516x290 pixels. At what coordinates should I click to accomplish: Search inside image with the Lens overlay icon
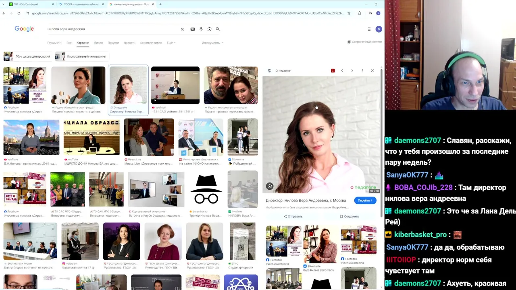click(x=270, y=186)
